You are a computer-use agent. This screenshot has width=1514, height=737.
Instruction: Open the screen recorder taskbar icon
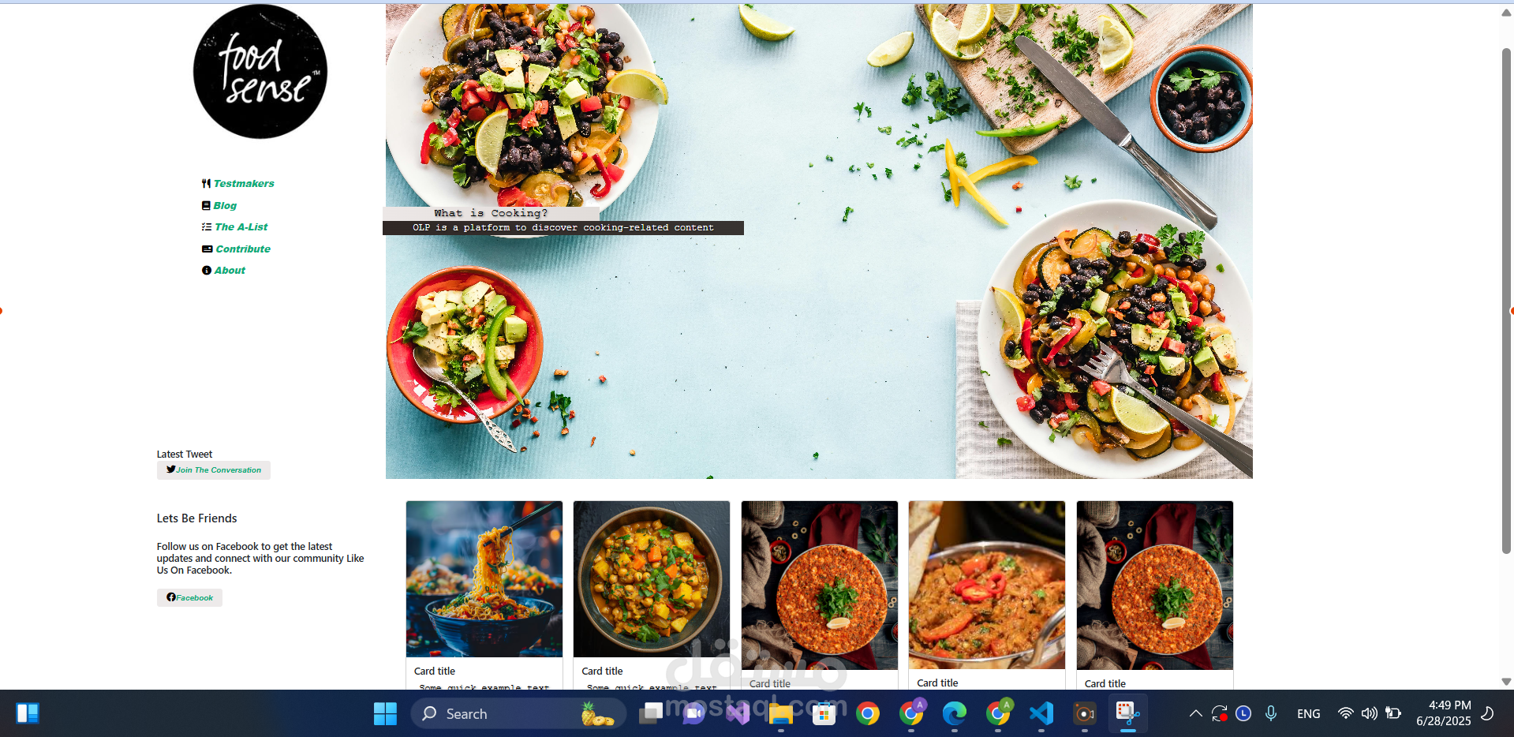(1085, 713)
